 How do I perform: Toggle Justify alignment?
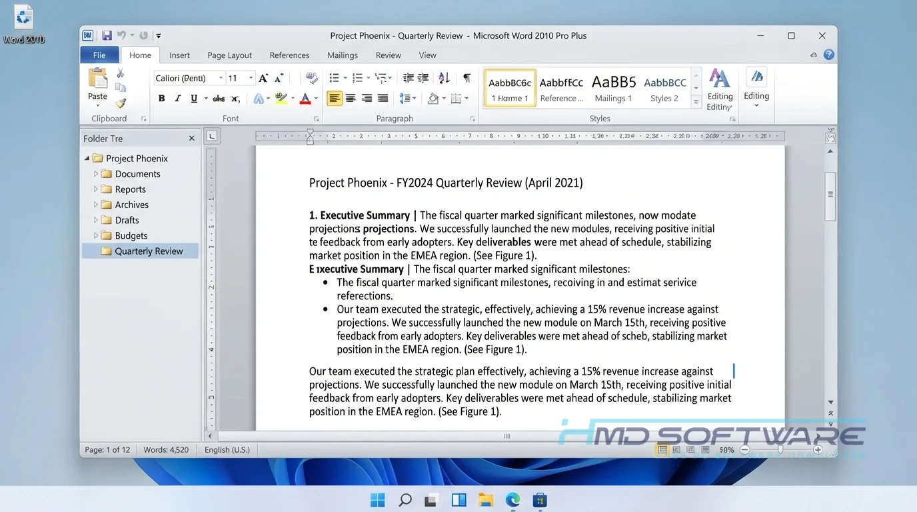coord(383,99)
